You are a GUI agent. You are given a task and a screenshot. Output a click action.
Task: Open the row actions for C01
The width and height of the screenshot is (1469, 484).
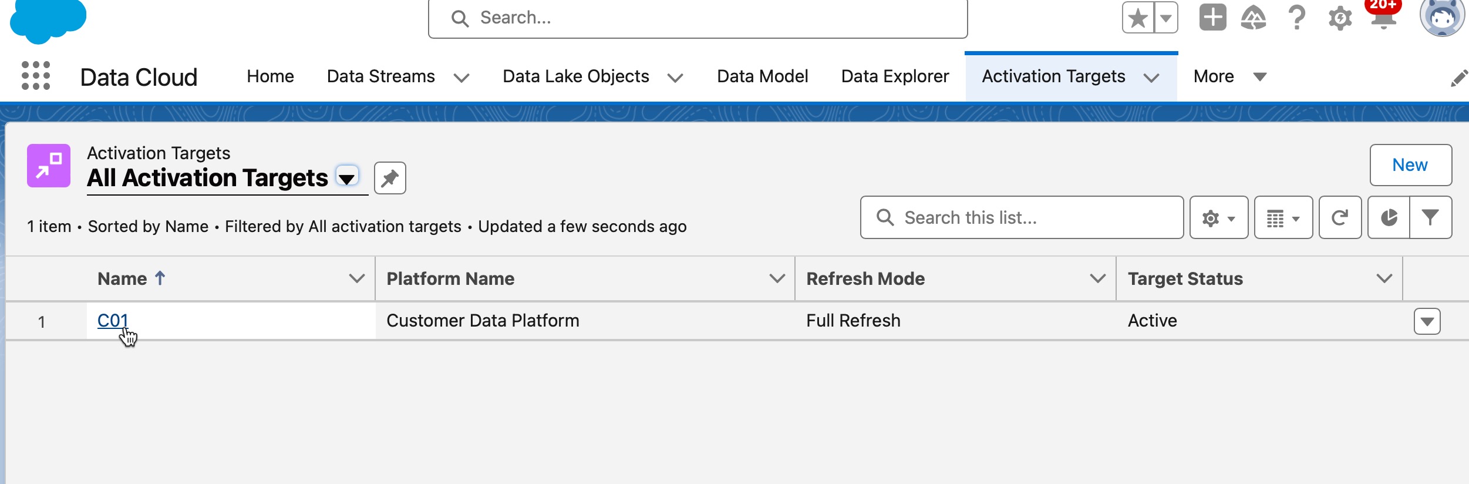tap(1427, 321)
